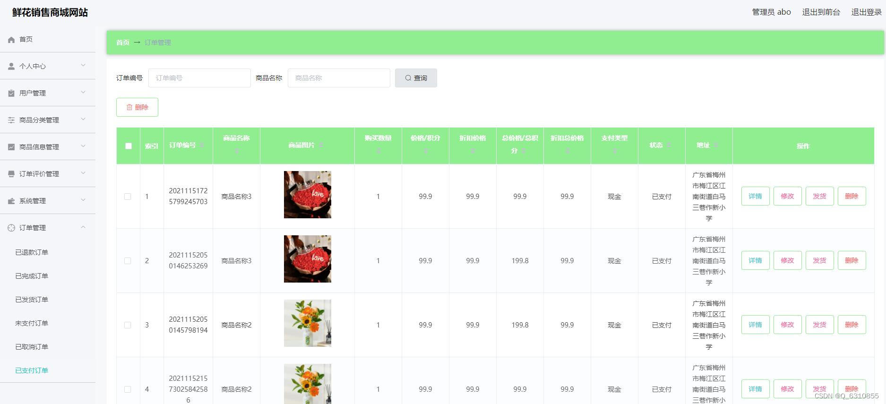Open the rose bouquet image in row 2
Image resolution: width=886 pixels, height=404 pixels.
pos(308,259)
